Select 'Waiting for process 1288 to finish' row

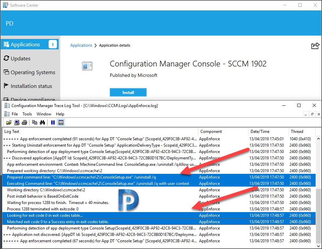[x=159, y=203]
